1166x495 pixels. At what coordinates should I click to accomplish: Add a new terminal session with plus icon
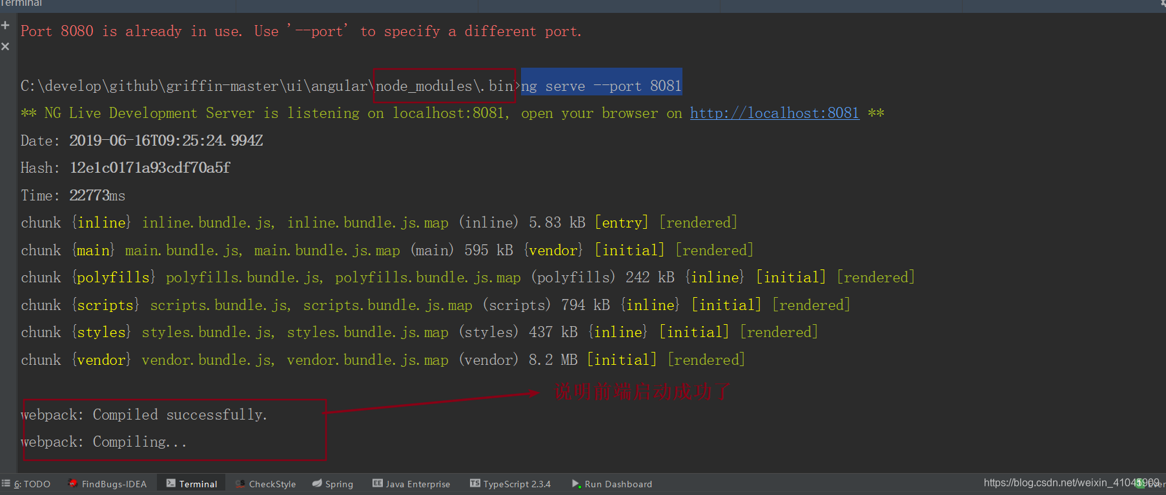[x=5, y=25]
